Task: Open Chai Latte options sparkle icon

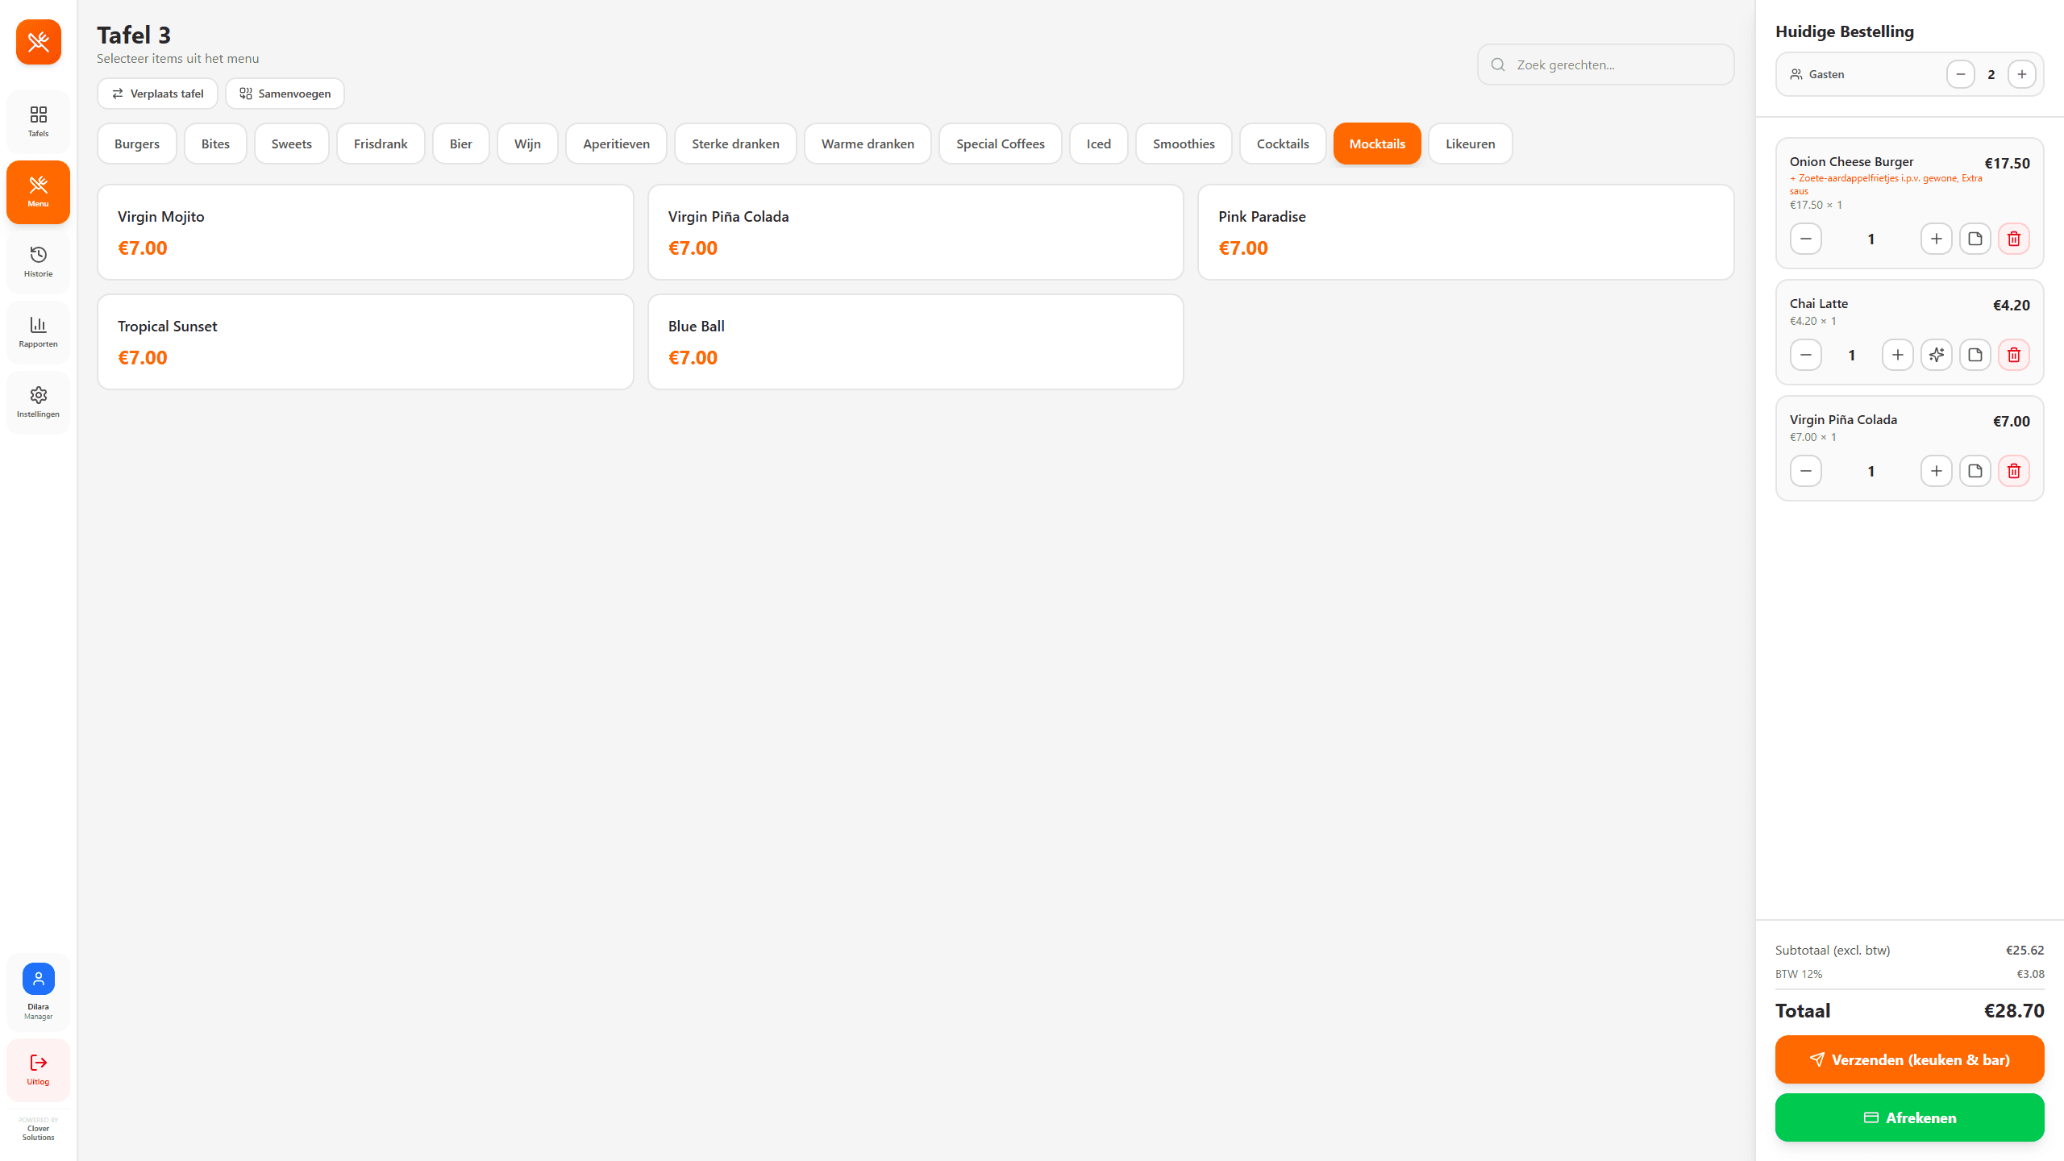Action: 1936,355
